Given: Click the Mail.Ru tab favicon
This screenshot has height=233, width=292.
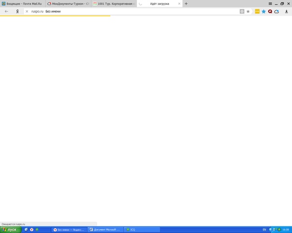Looking at the screenshot, I should [x=3, y=3].
